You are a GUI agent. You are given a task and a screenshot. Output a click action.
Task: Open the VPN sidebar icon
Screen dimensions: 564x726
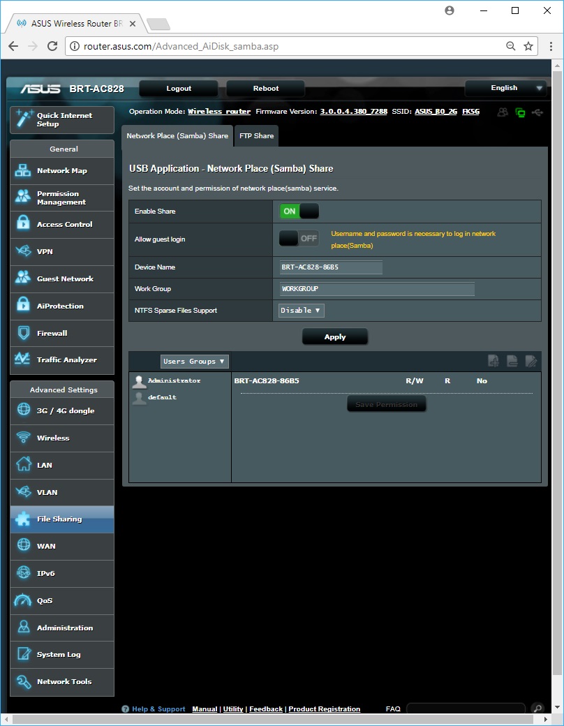(23, 251)
